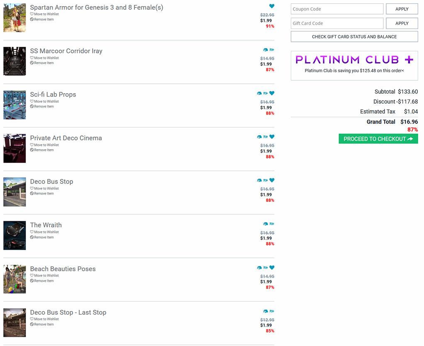Focus the Gift Card Code field
Screen dimensions: 424x346
pyautogui.click(x=337, y=23)
